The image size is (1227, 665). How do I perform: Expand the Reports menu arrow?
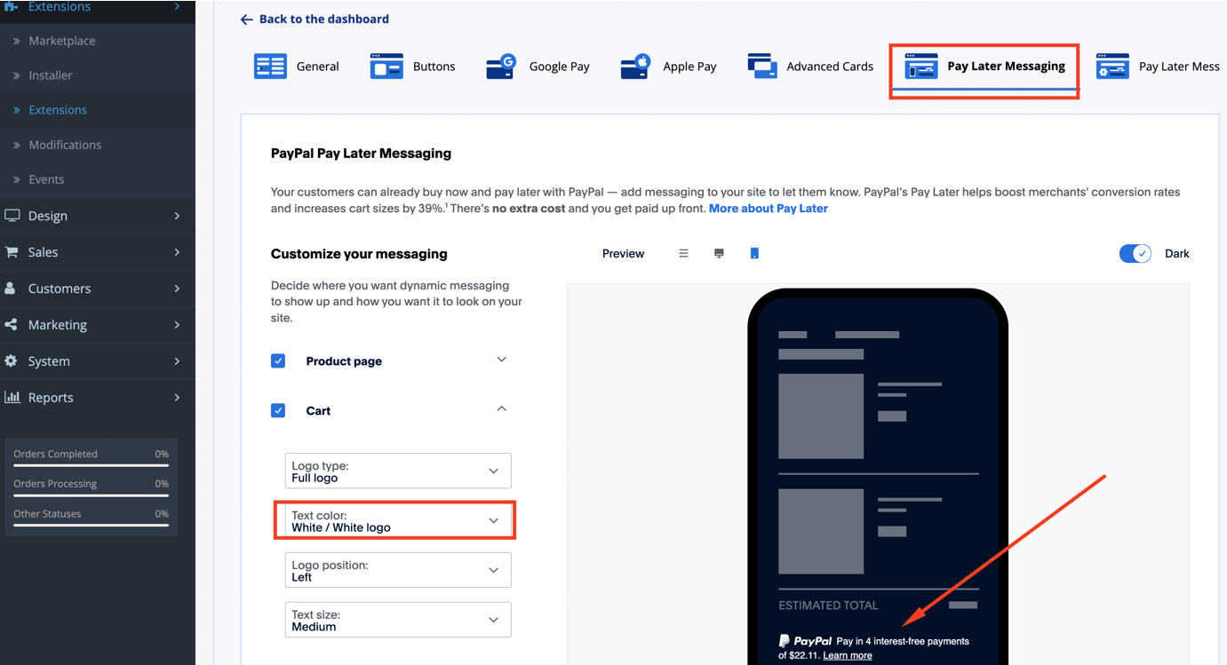177,398
